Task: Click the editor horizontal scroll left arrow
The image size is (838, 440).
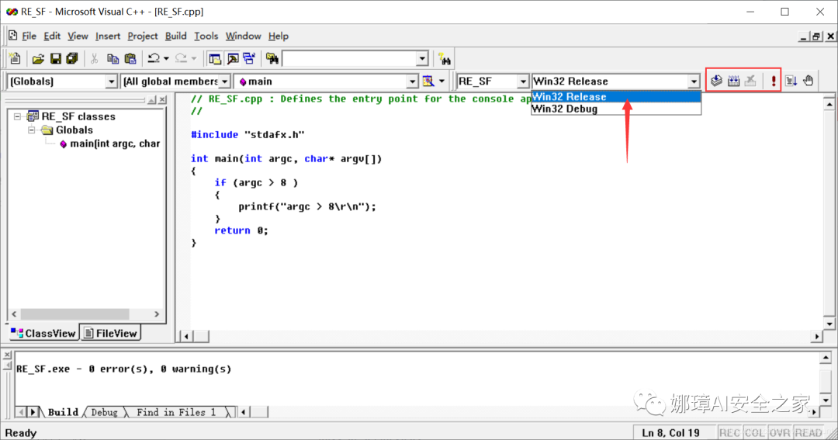Action: [186, 336]
